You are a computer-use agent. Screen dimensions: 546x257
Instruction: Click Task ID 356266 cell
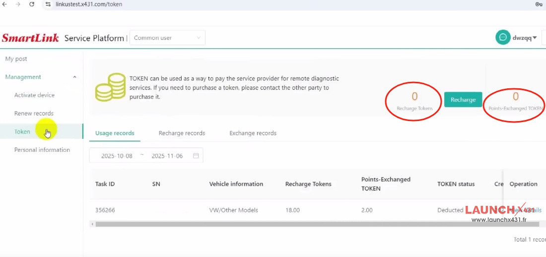[105, 210]
